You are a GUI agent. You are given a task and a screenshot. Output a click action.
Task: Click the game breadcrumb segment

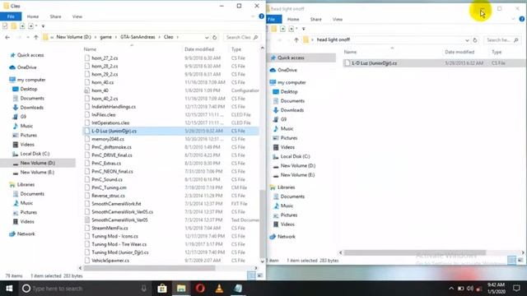[105, 37]
